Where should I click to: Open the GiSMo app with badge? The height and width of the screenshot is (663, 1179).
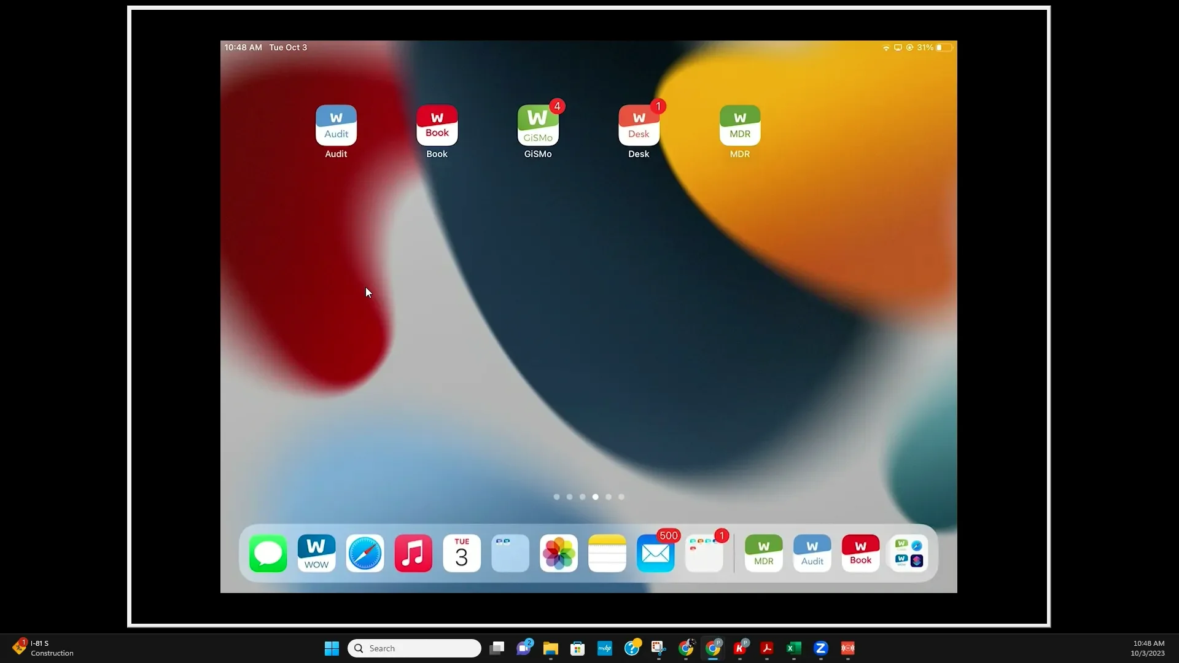click(x=537, y=125)
